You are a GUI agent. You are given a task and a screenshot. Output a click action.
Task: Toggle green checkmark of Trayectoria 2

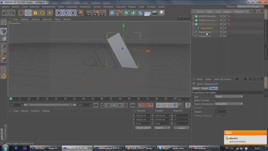point(225,36)
